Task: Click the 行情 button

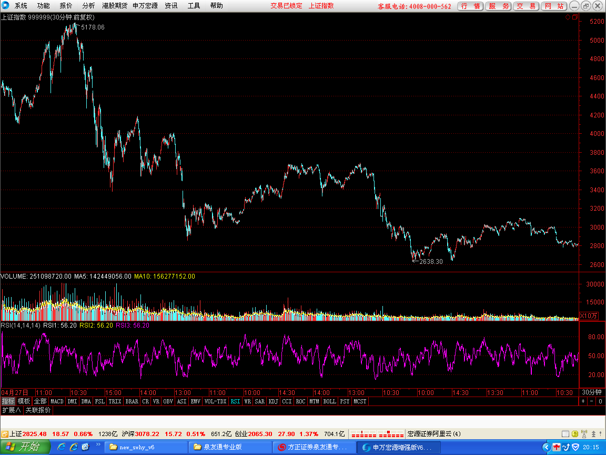Action: [470, 6]
